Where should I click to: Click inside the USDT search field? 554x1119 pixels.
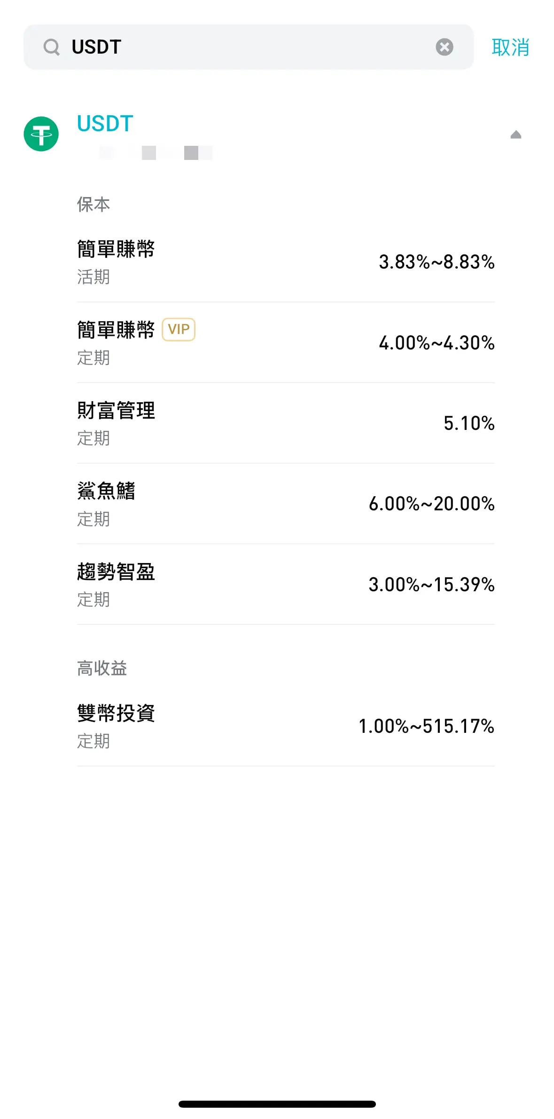249,47
